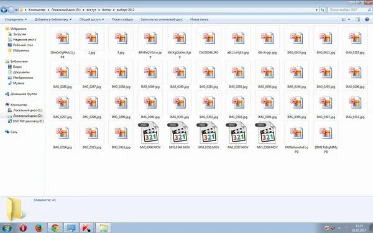
Task: Select Компьютер in the navigation pane
Action: point(19,105)
